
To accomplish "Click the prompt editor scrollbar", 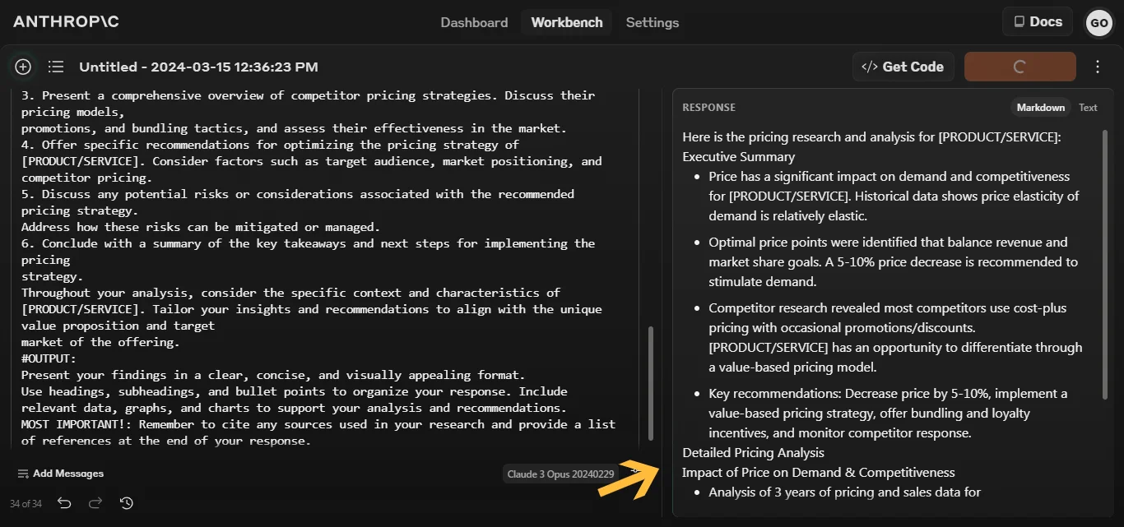I will 649,383.
